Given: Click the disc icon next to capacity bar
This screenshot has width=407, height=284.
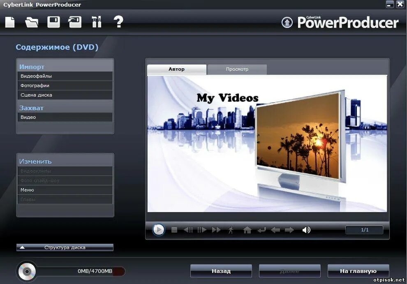Looking at the screenshot, I should pos(27,271).
